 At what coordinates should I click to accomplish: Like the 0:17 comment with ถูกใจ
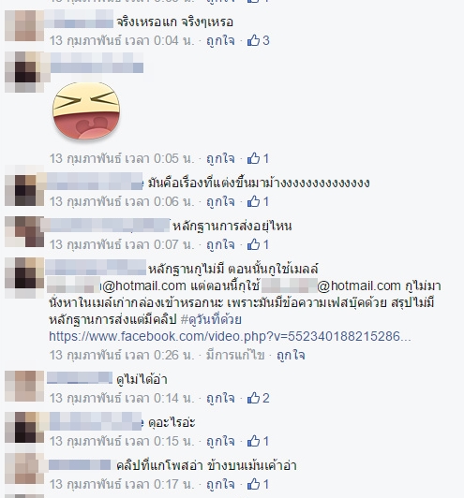pyautogui.click(x=220, y=484)
